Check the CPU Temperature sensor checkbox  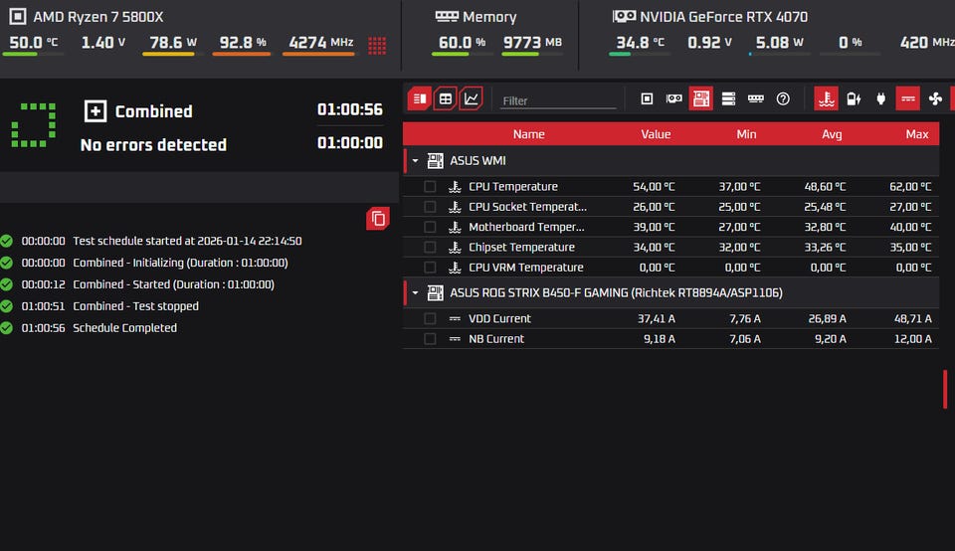[430, 187]
